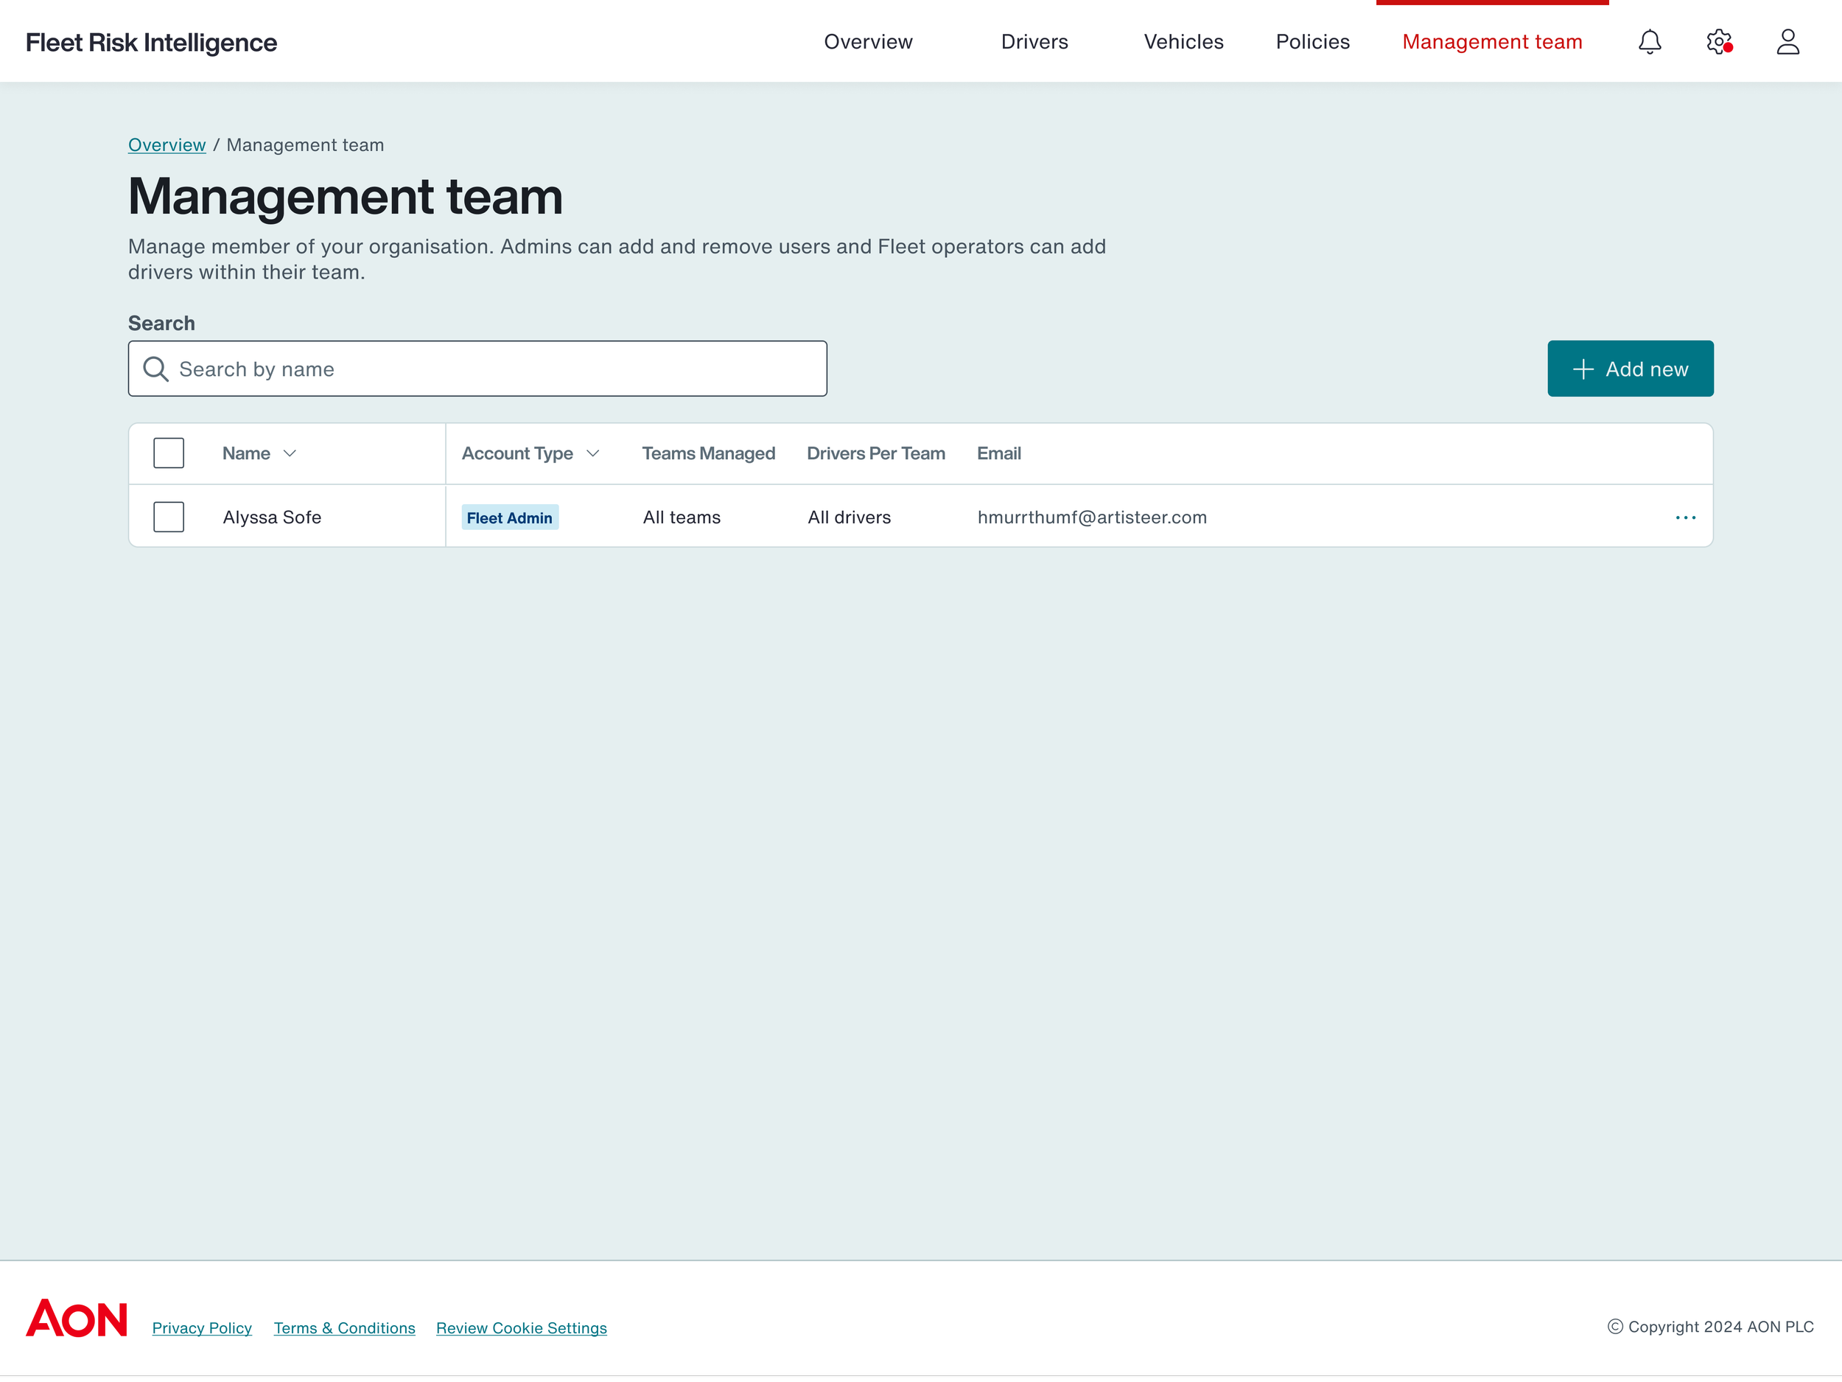Follow the Overview breadcrumb link

click(x=167, y=145)
